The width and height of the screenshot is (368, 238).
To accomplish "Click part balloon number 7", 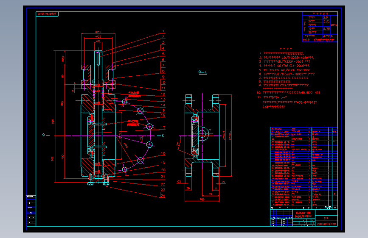I will click(x=163, y=65).
